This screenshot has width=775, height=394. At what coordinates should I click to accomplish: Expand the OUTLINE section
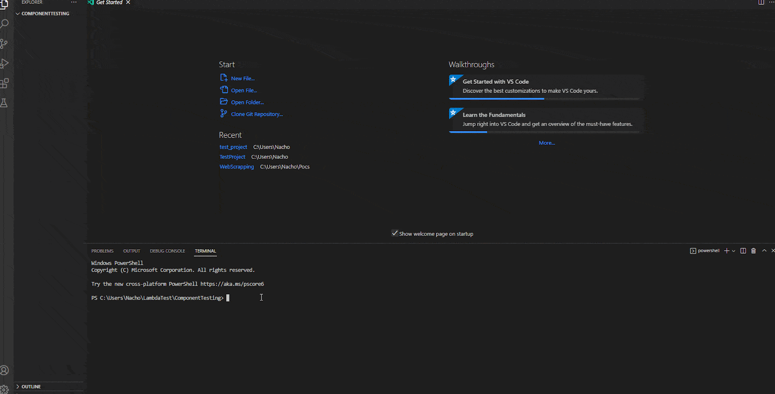[18, 387]
